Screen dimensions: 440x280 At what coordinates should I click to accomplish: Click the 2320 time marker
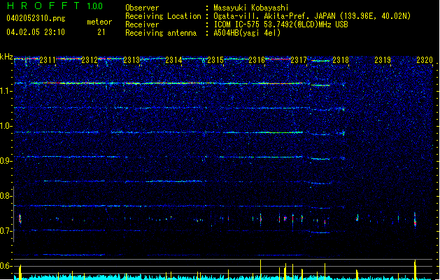425,60
